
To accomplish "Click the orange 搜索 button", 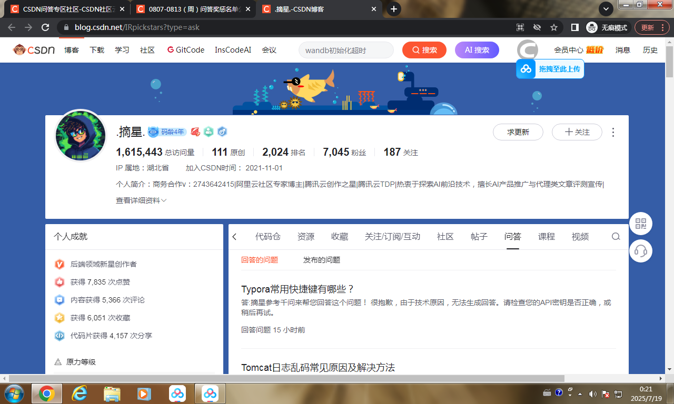I will [424, 50].
